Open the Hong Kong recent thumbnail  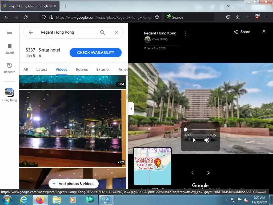[10, 95]
